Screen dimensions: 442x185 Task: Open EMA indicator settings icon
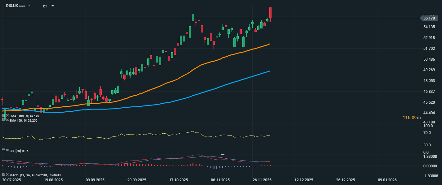click(3, 120)
